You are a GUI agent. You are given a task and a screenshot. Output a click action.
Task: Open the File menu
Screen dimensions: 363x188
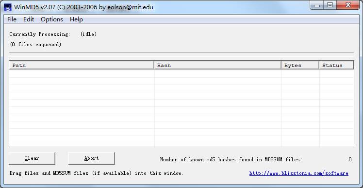[12, 19]
